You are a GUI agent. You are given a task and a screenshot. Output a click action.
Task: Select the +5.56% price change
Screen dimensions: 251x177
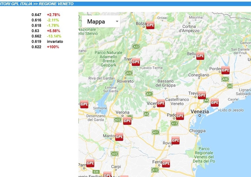pos(53,31)
